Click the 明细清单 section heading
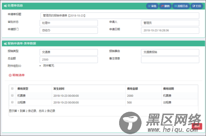This screenshot has width=206, height=136. [18, 75]
